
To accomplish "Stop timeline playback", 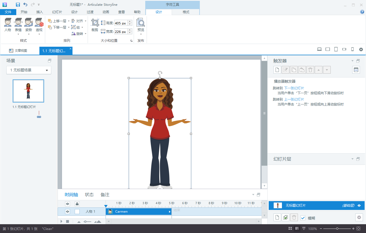I will [x=68, y=221].
